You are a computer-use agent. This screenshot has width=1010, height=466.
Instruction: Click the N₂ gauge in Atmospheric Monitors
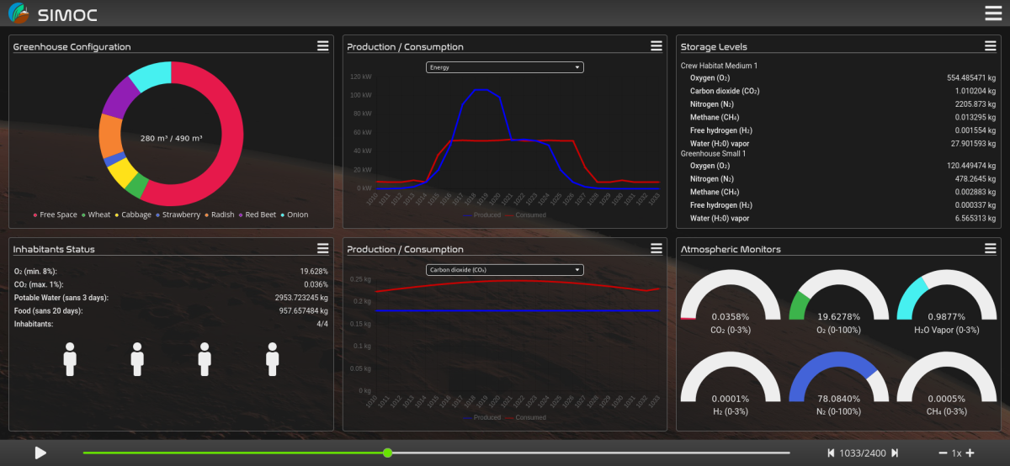pyautogui.click(x=838, y=383)
